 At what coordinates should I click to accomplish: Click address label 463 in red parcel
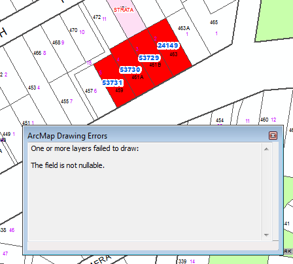(173, 54)
